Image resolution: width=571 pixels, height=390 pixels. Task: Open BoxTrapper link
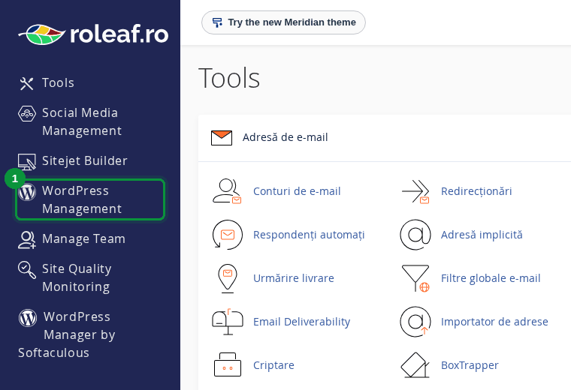(x=470, y=365)
